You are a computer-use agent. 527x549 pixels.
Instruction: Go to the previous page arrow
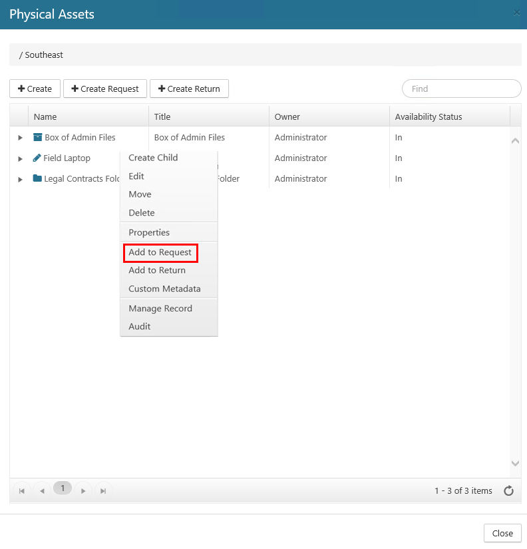pyautogui.click(x=42, y=490)
